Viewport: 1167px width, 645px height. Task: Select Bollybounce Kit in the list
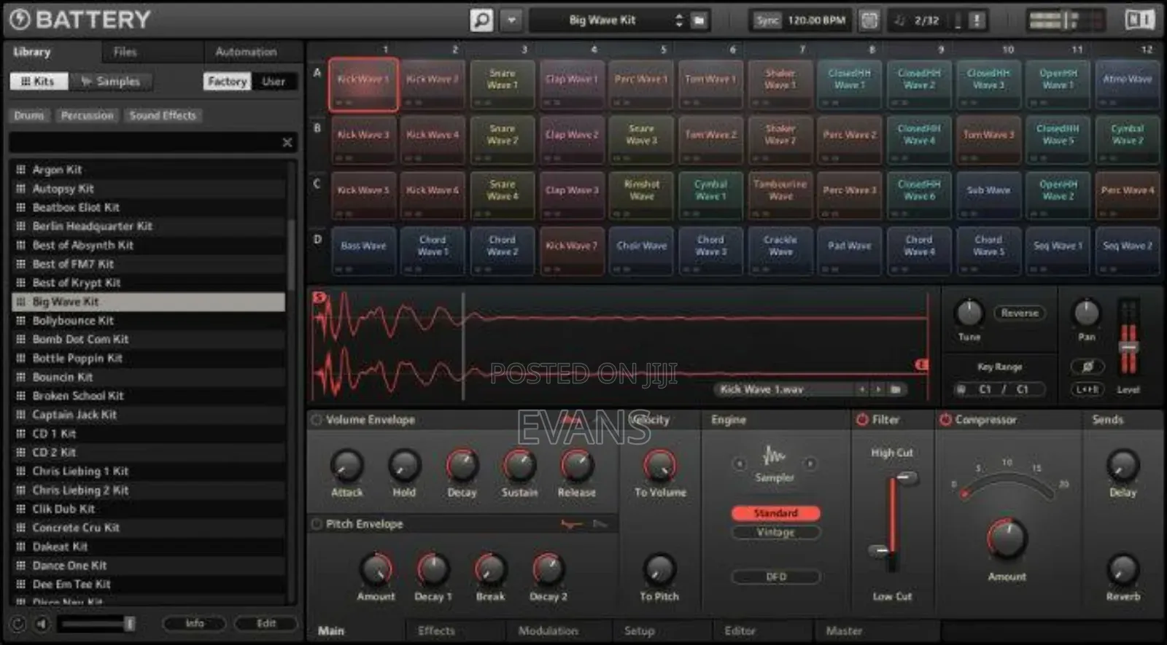149,321
